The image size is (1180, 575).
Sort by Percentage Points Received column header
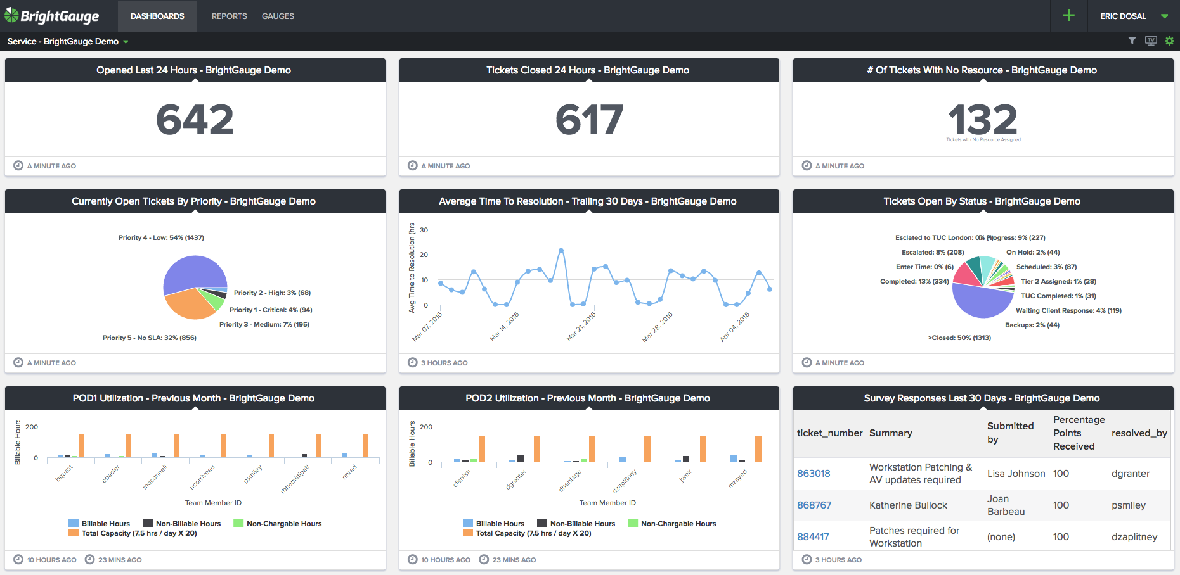(1079, 433)
